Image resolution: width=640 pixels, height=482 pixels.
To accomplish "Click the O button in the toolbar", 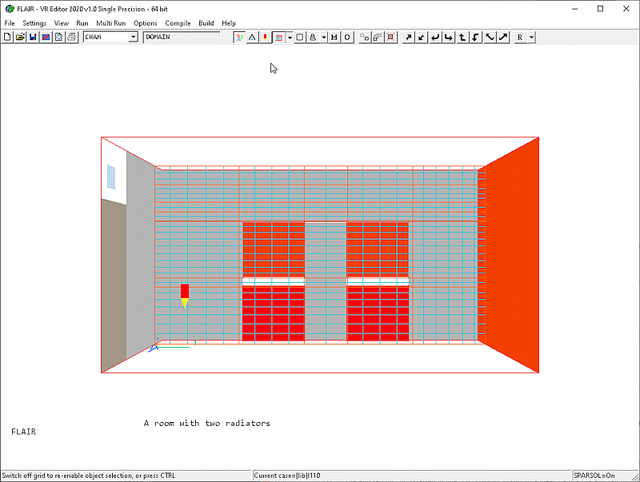I will (x=347, y=38).
